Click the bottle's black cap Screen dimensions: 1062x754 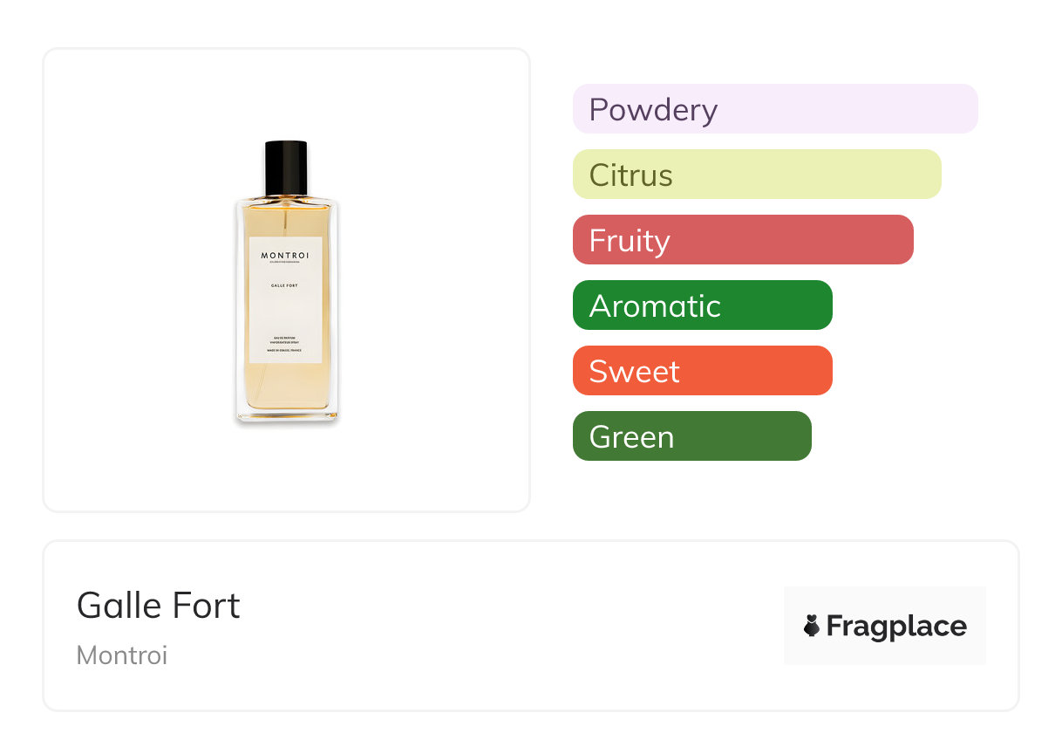tap(286, 167)
